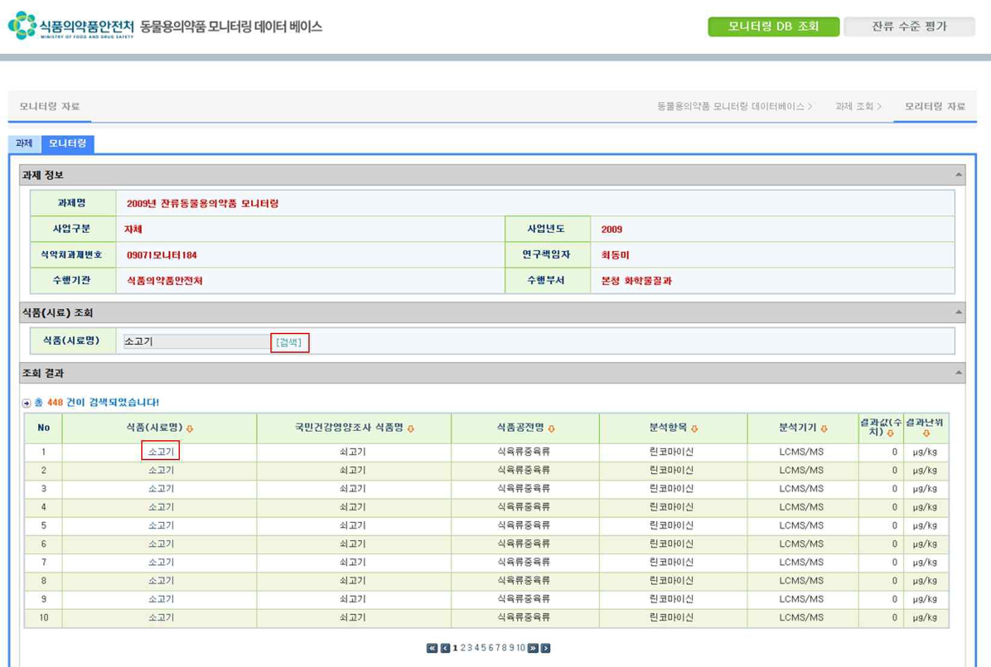Jump to next page group icon
The height and width of the screenshot is (667, 991).
[x=532, y=648]
